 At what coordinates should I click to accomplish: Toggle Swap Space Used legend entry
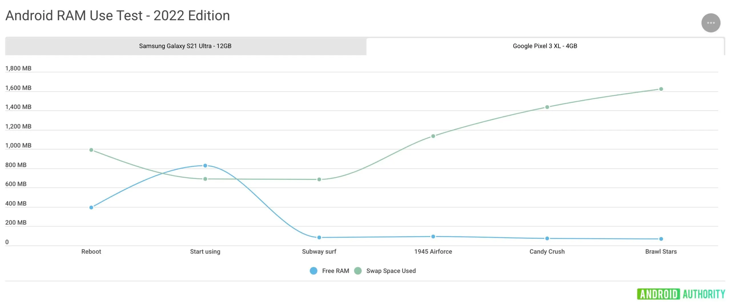coord(391,271)
